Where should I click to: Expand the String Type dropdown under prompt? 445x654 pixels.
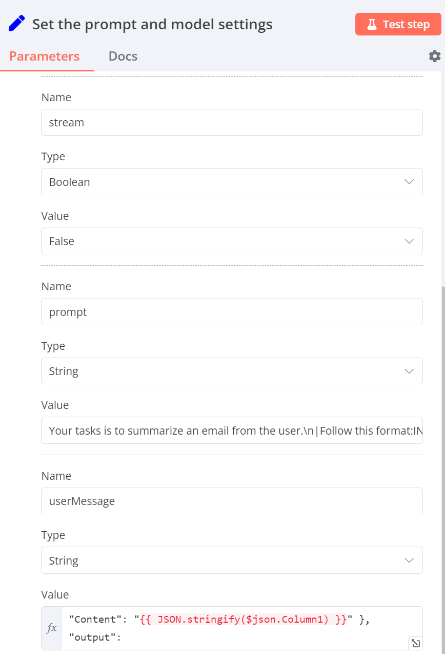pyautogui.click(x=232, y=370)
